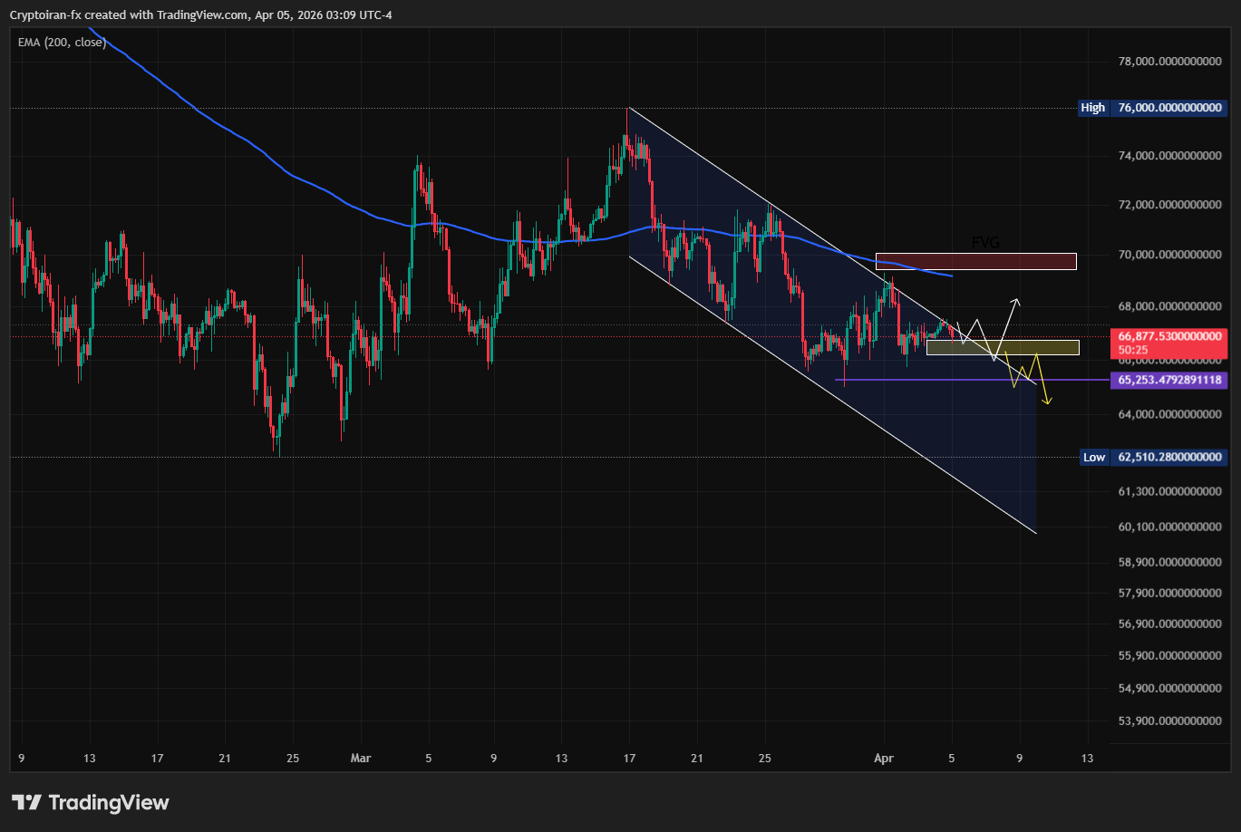Click the EMA (200, close) indicator legend

[62, 42]
